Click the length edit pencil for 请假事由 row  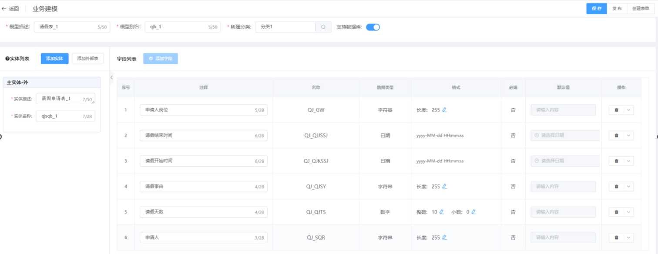point(444,186)
